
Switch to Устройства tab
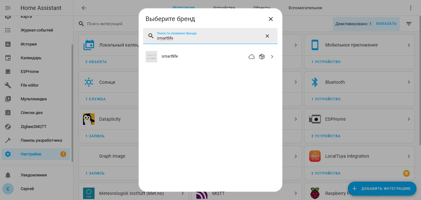pyautogui.click(x=224, y=8)
